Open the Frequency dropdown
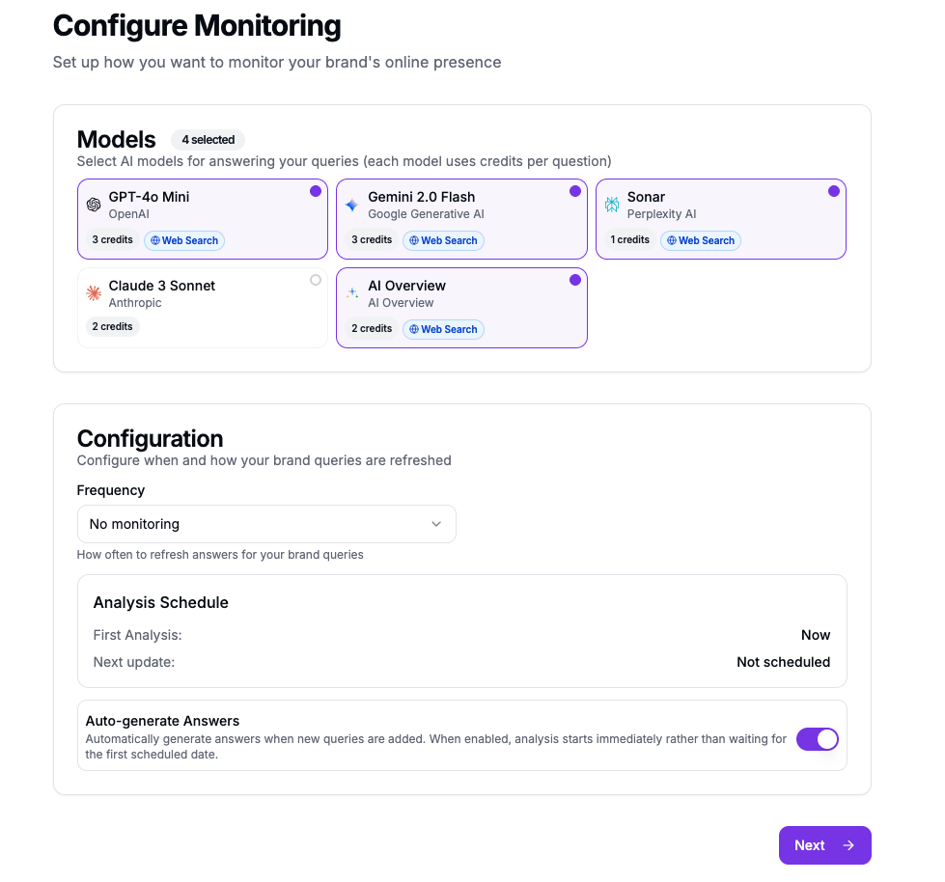Viewport: 945px width, 882px height. [x=266, y=524]
